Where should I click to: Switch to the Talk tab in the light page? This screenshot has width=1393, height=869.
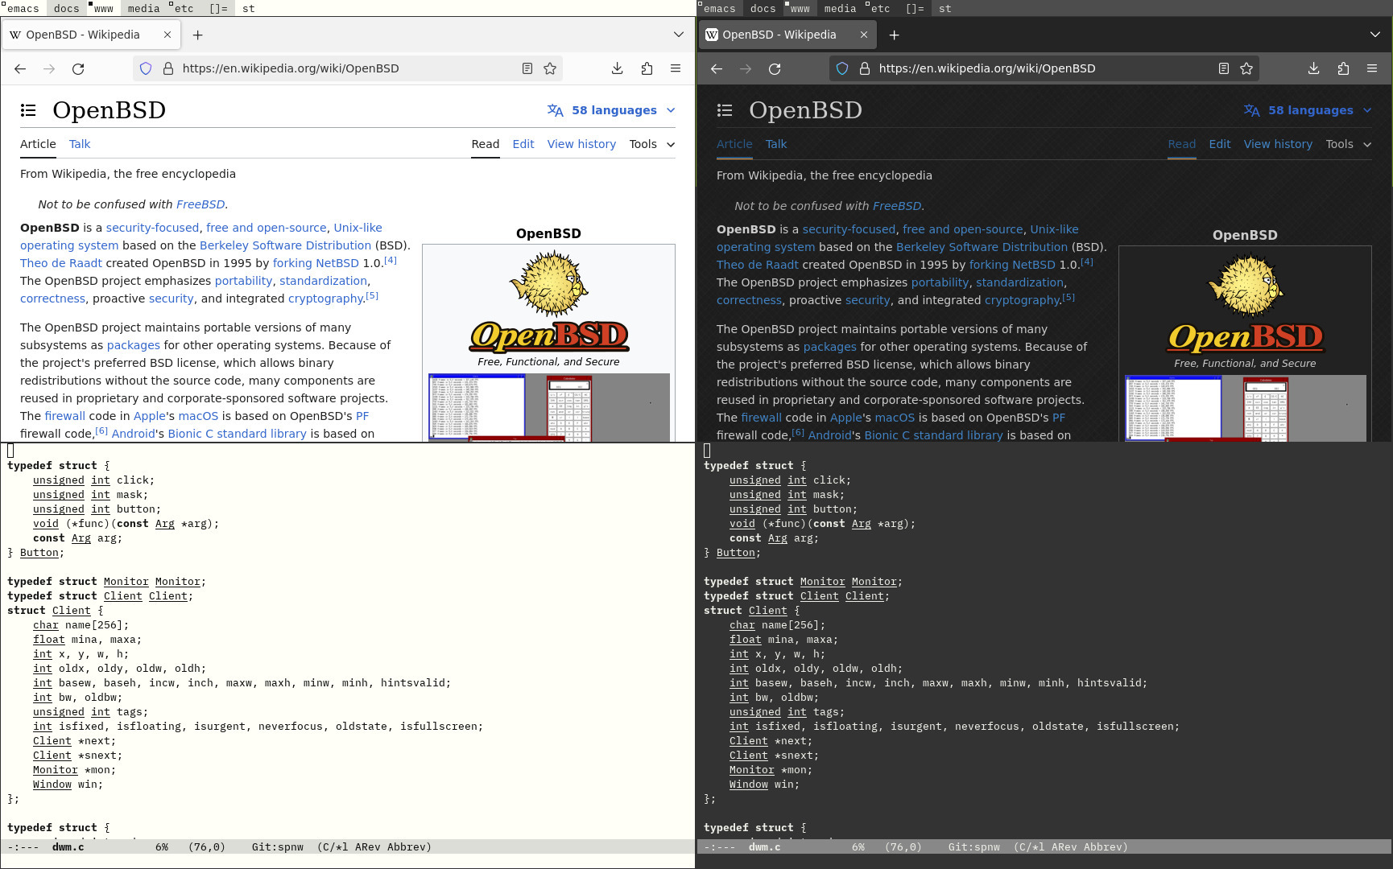pos(80,144)
